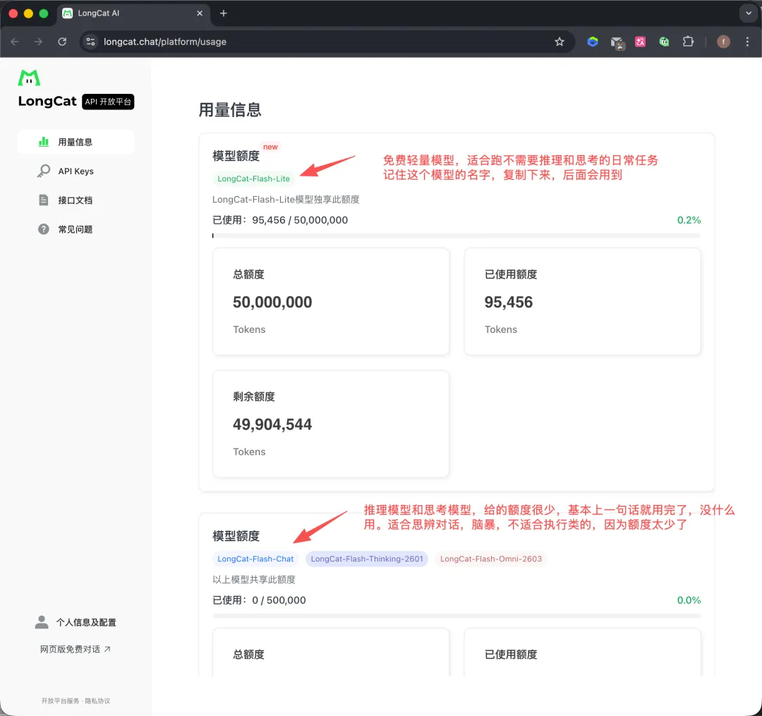Click the browser forward arrow
Viewport: 762px width, 716px height.
[x=38, y=42]
